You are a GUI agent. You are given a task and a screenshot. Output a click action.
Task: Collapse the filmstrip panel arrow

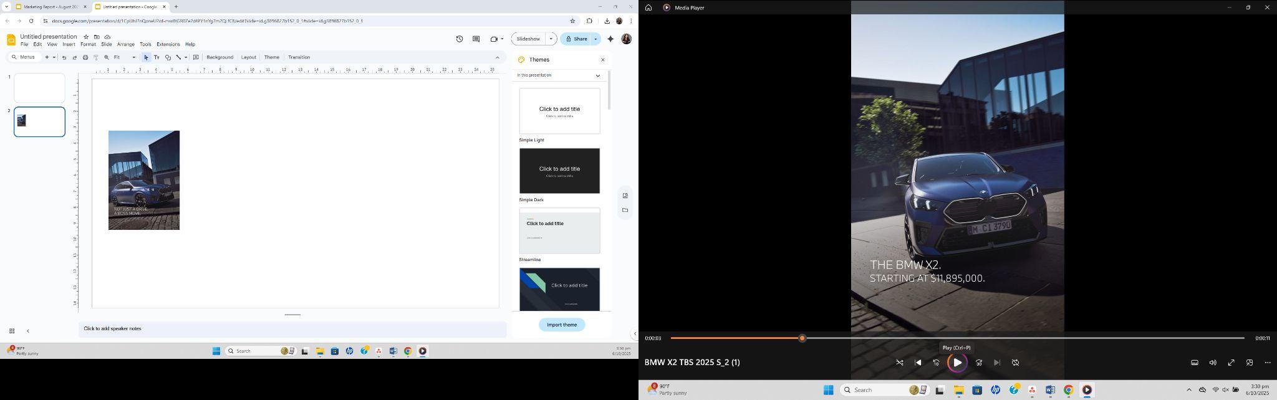(28, 331)
